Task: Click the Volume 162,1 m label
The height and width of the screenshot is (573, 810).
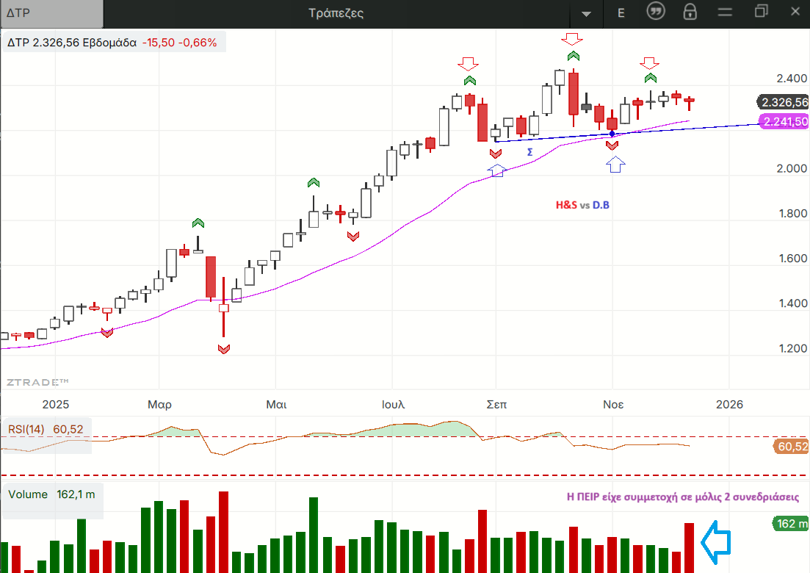Action: (51, 494)
